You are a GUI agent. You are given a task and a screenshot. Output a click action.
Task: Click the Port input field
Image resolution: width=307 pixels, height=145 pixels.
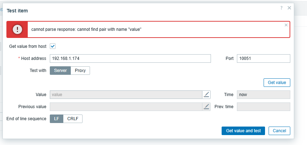263,58
